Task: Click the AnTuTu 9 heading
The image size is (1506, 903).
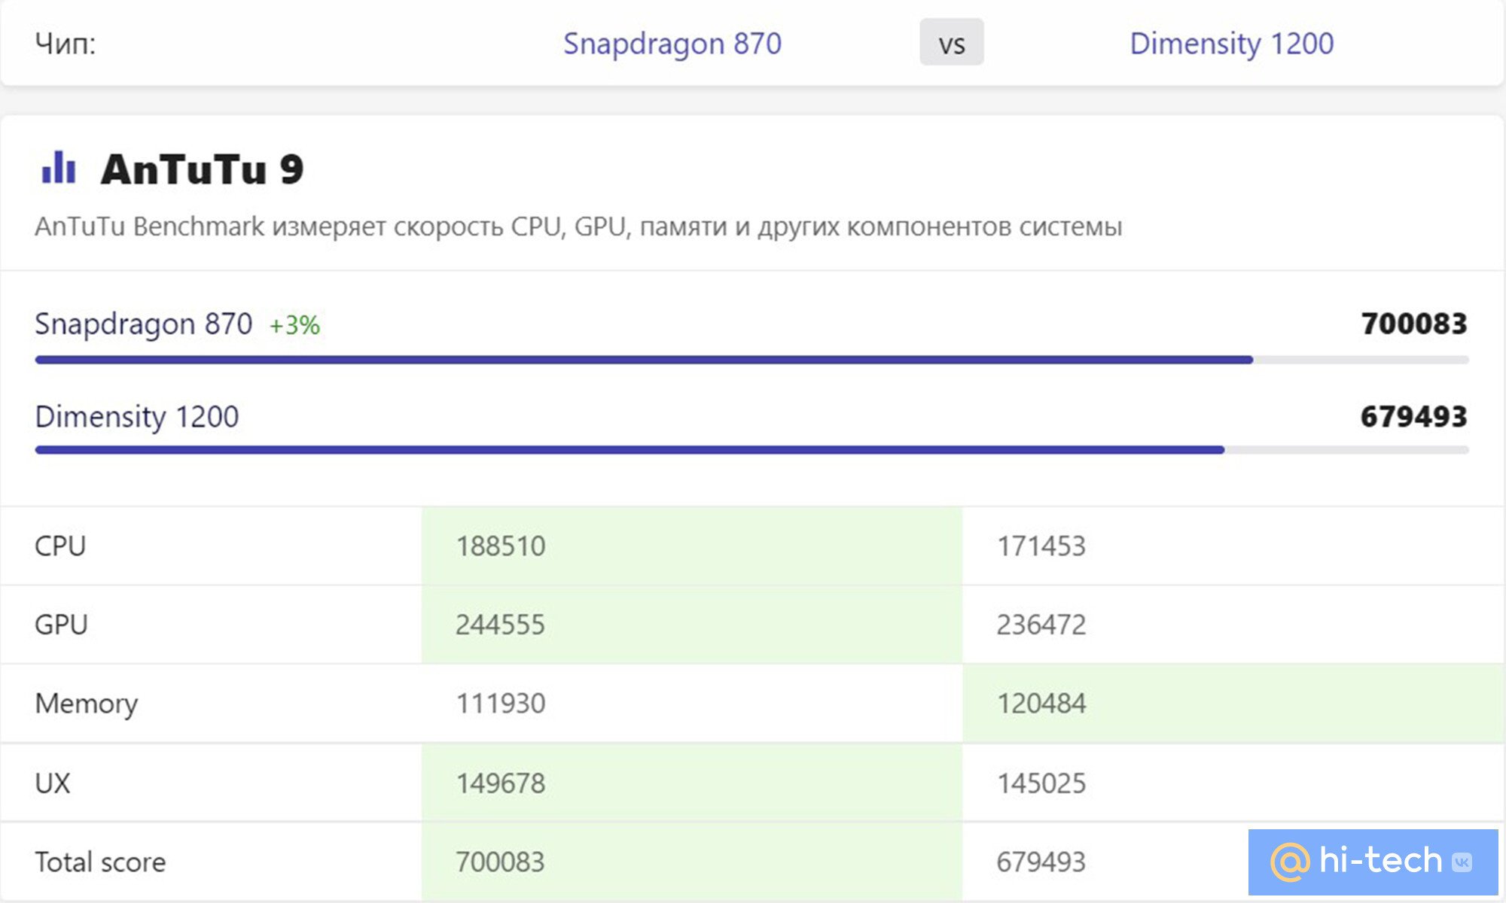Action: pos(203,169)
